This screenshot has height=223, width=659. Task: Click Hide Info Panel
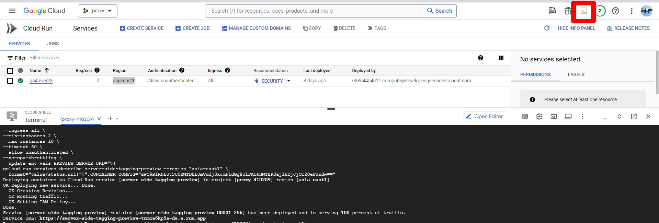pyautogui.click(x=576, y=28)
